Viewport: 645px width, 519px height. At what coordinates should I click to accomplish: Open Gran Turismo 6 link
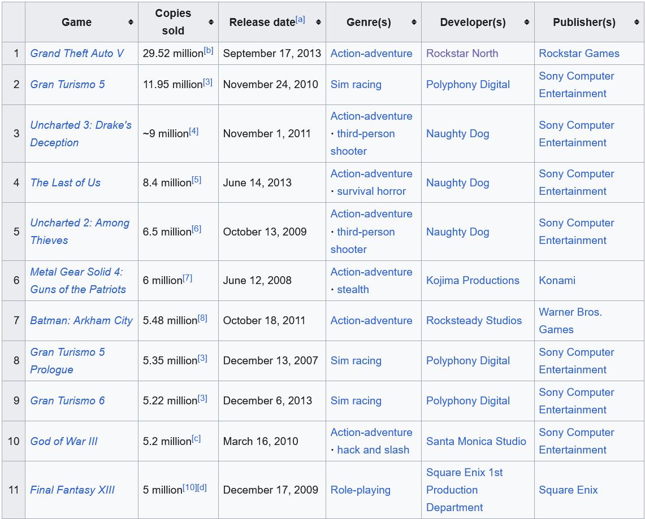(x=67, y=400)
